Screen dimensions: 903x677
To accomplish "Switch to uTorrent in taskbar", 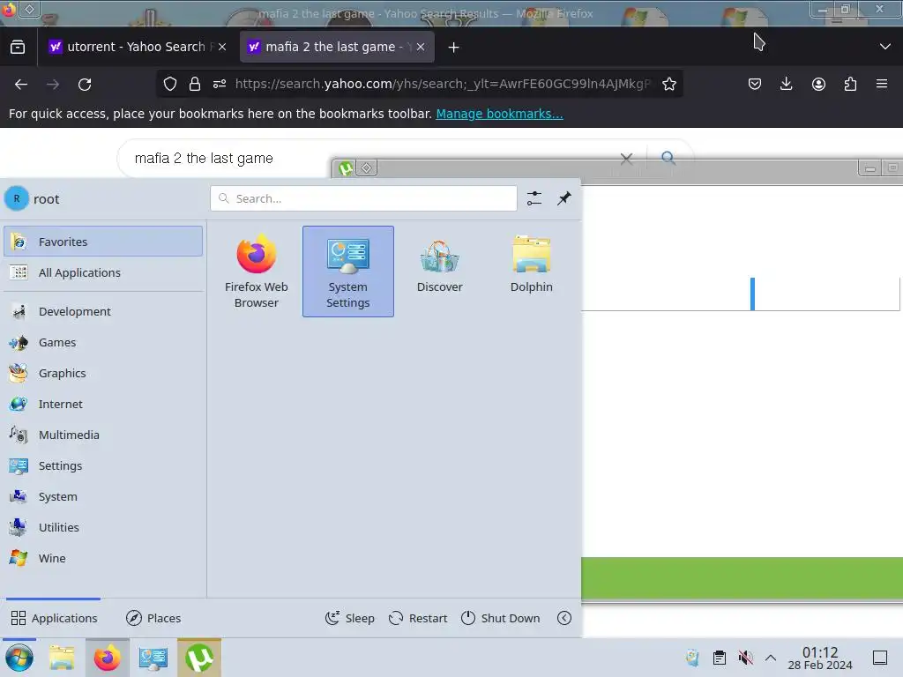I will 199,658.
